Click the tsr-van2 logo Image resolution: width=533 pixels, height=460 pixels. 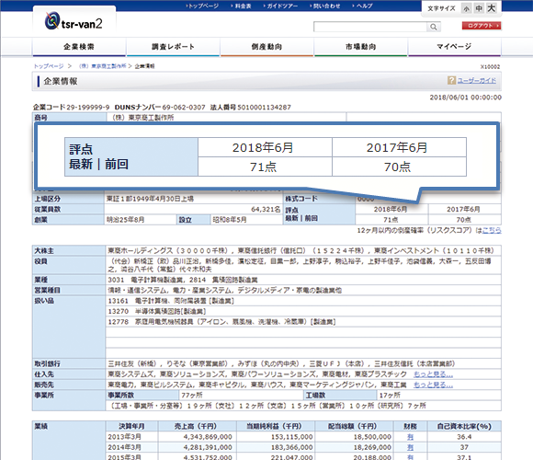tap(74, 21)
